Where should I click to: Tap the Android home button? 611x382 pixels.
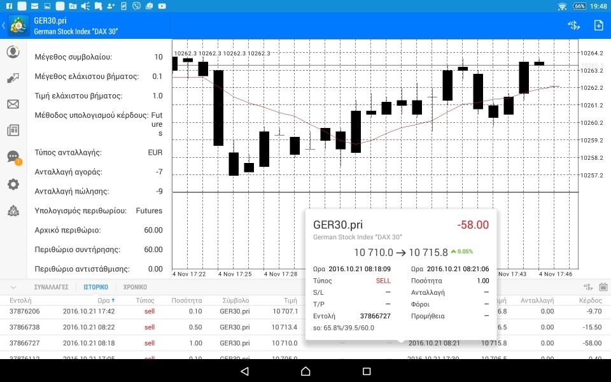pos(305,371)
